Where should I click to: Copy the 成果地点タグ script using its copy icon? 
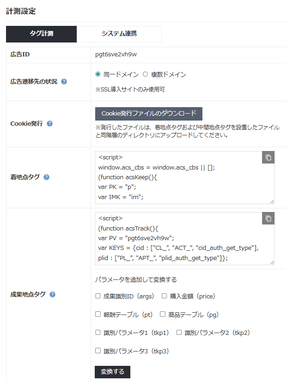point(268,218)
